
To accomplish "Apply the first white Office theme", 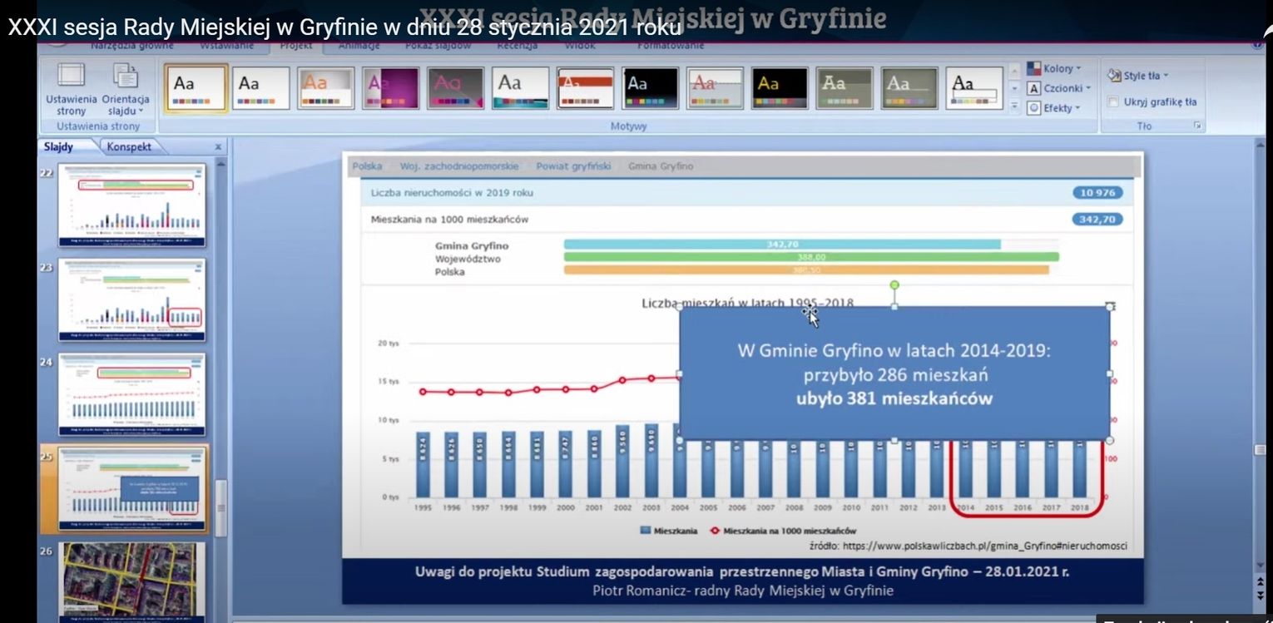I will pyautogui.click(x=196, y=87).
